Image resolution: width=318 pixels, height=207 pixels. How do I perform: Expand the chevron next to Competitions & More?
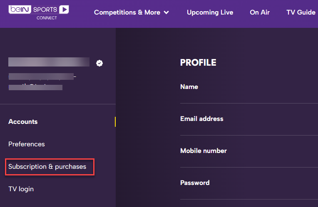[x=166, y=12]
